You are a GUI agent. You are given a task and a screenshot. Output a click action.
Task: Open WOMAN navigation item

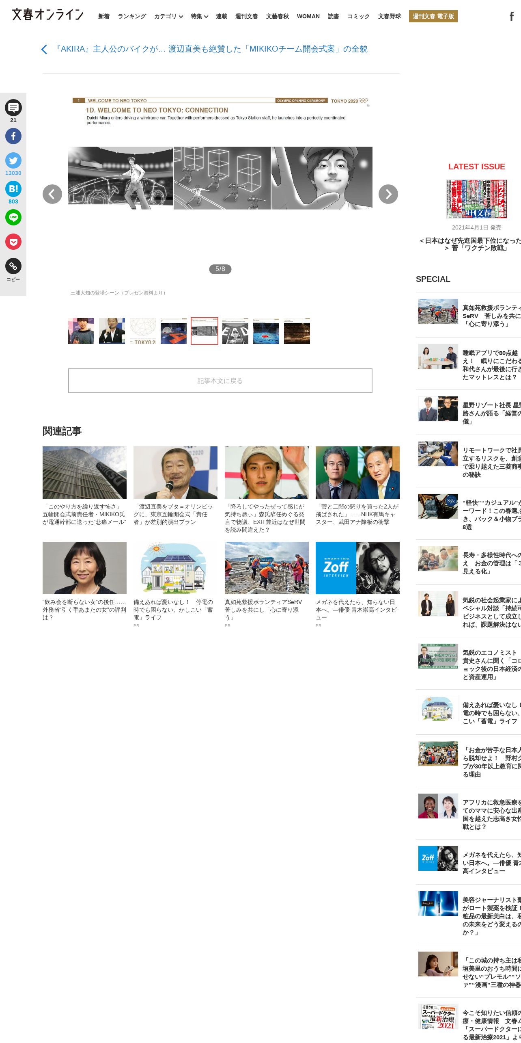(x=308, y=16)
